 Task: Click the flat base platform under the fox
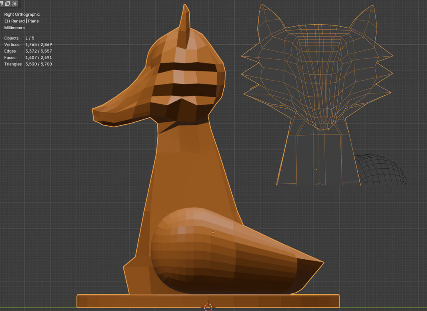(208, 301)
